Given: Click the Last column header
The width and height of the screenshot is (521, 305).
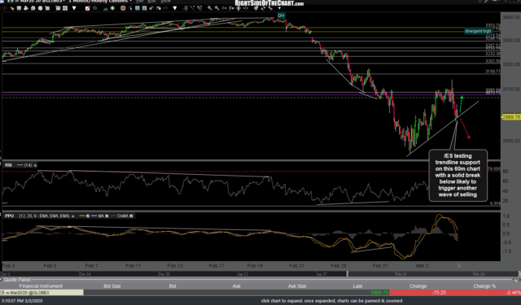Looking at the screenshot, I should pos(357,286).
